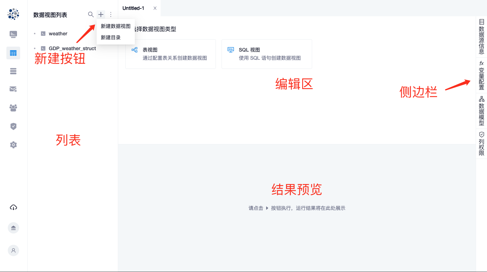Click the plus new button
Image resolution: width=487 pixels, height=272 pixels.
(x=101, y=14)
